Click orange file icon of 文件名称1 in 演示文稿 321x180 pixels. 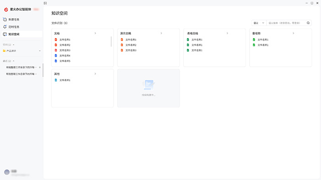122,40
